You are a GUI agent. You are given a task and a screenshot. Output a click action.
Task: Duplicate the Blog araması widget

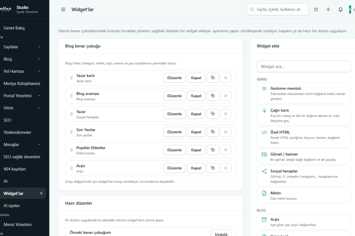pyautogui.click(x=213, y=96)
